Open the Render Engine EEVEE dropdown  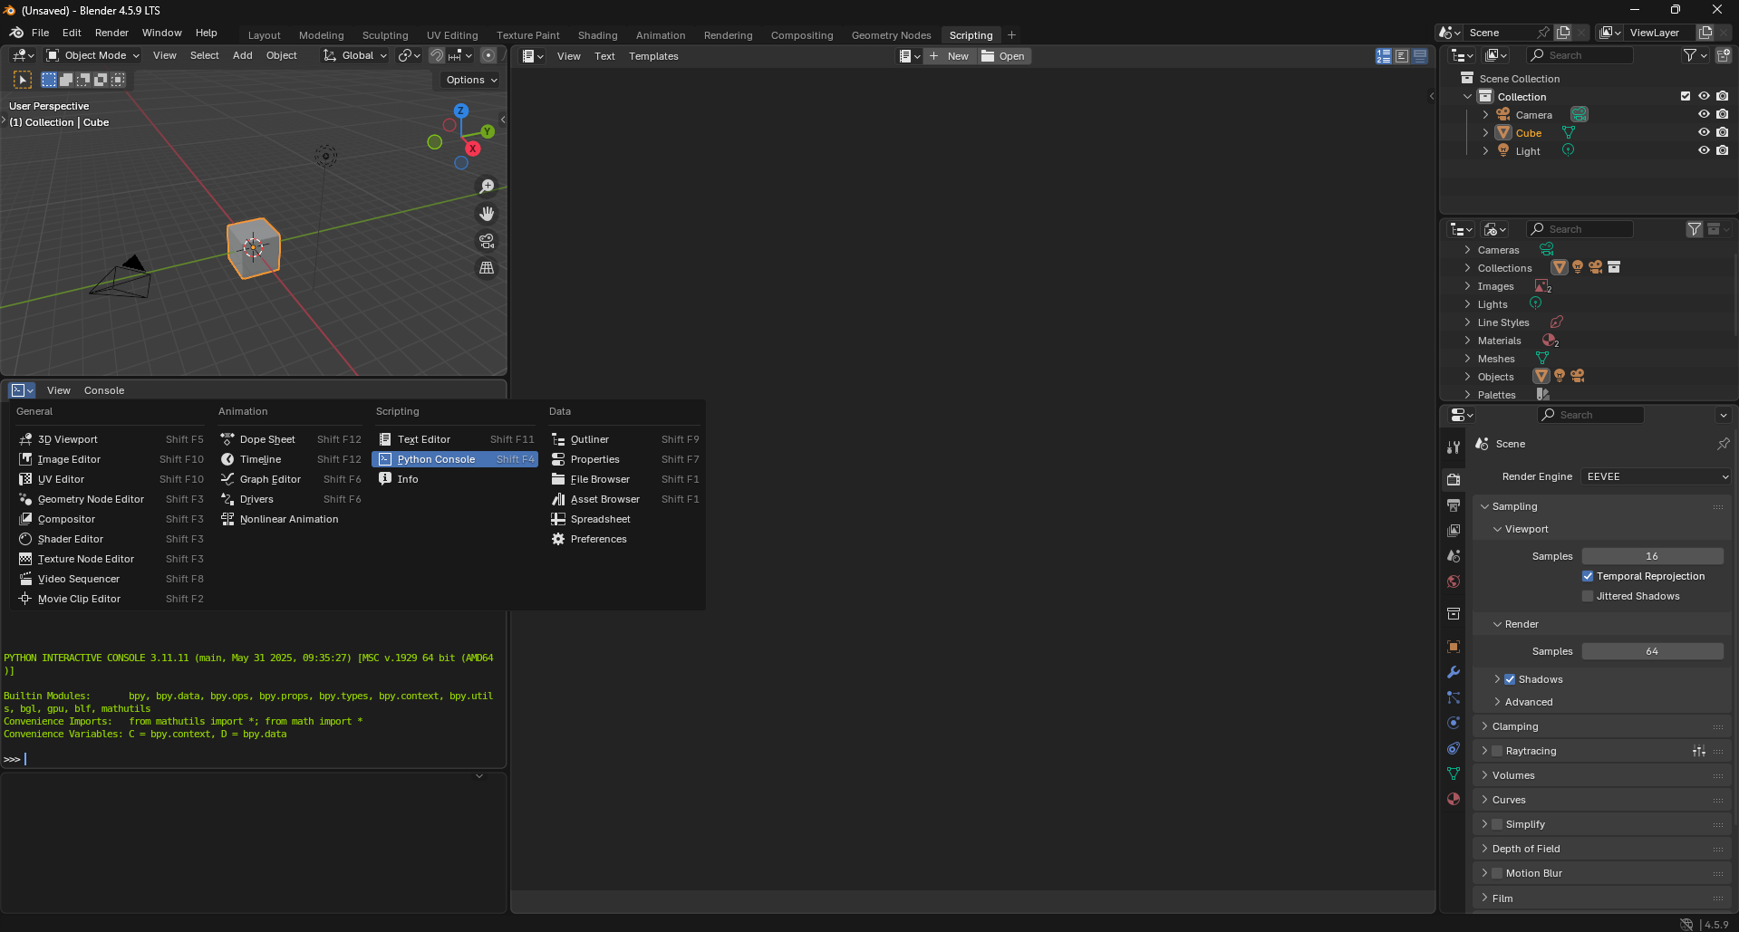coord(1657,476)
